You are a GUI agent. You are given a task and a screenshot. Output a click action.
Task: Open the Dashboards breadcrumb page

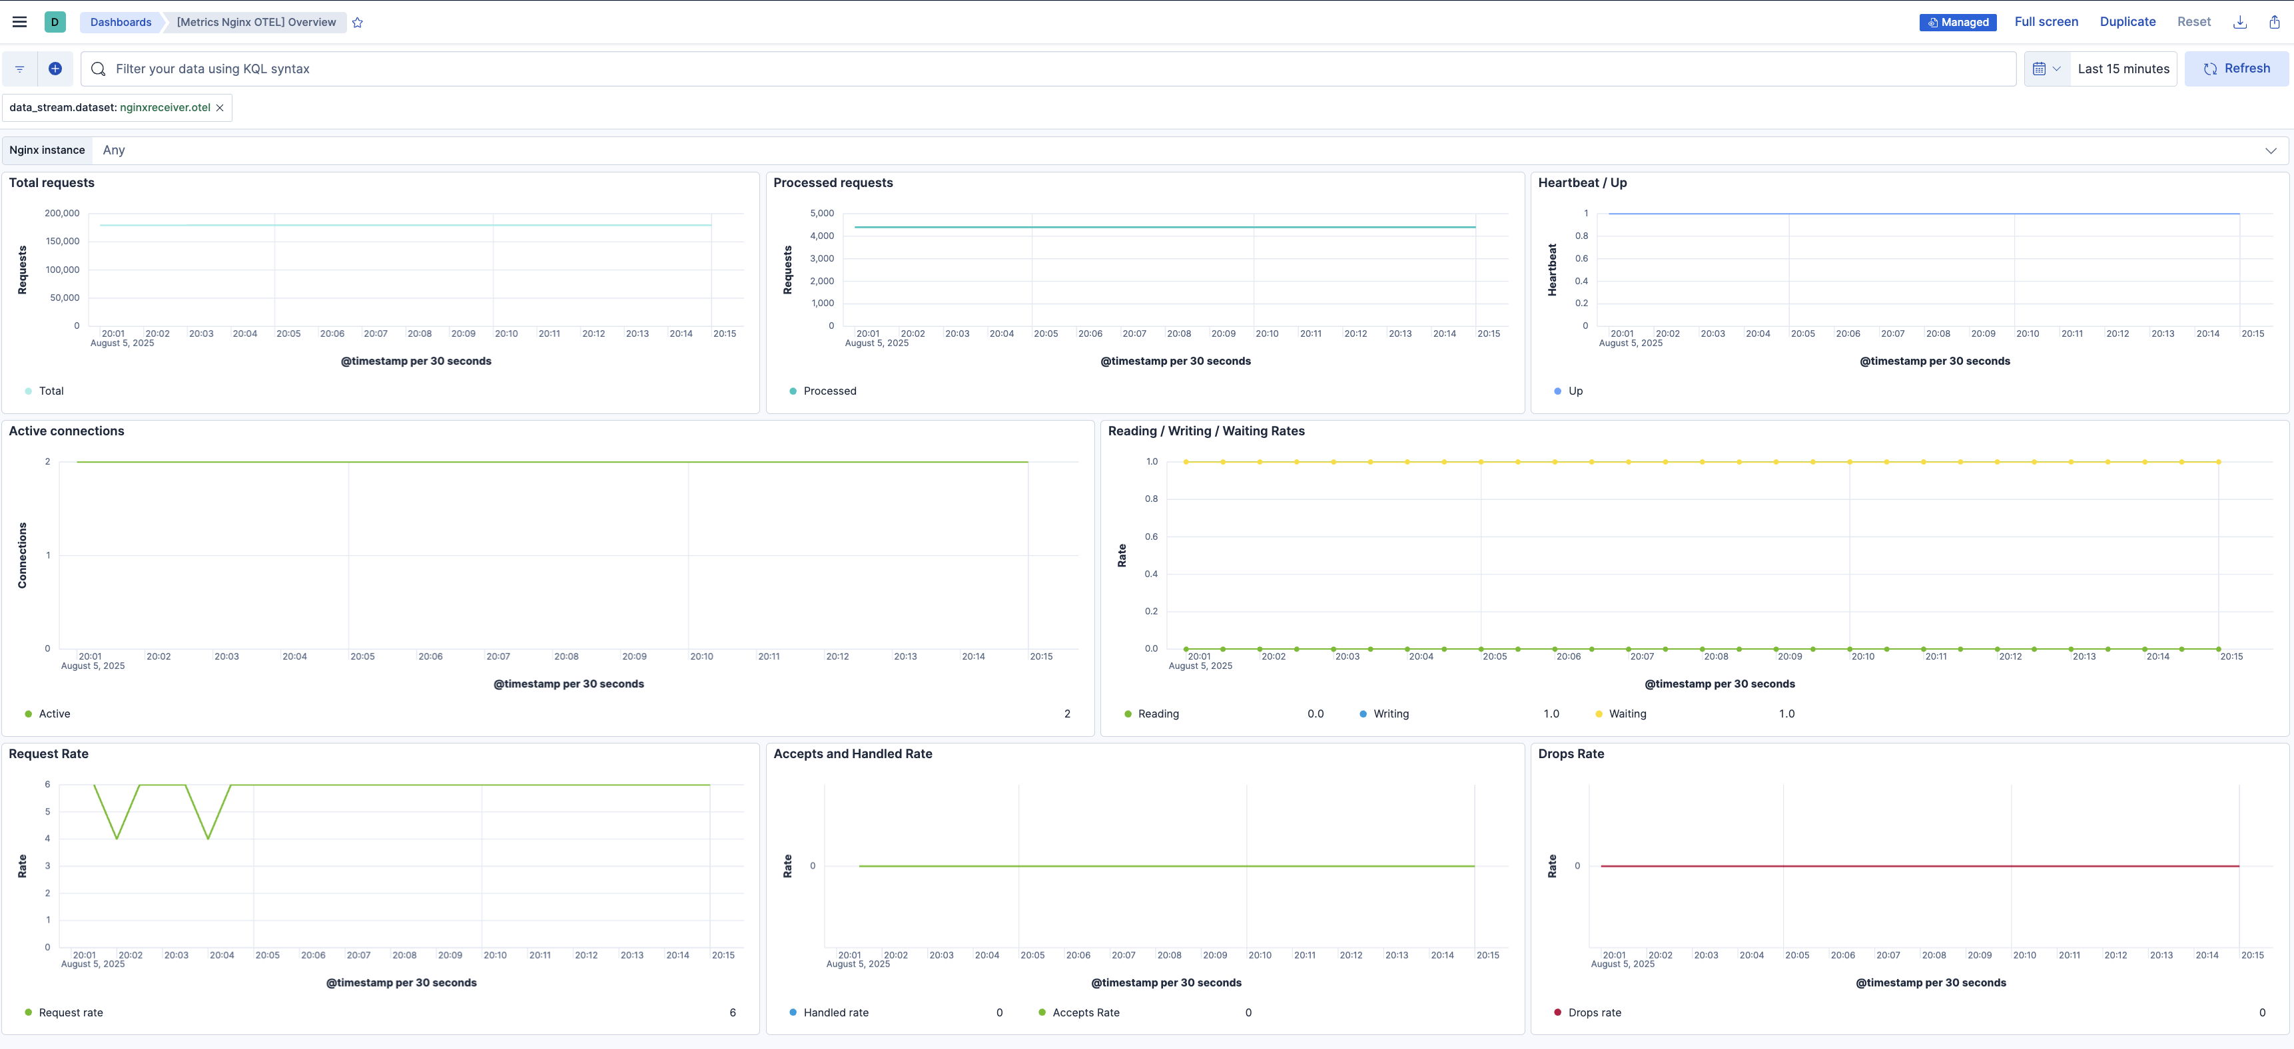120,21
